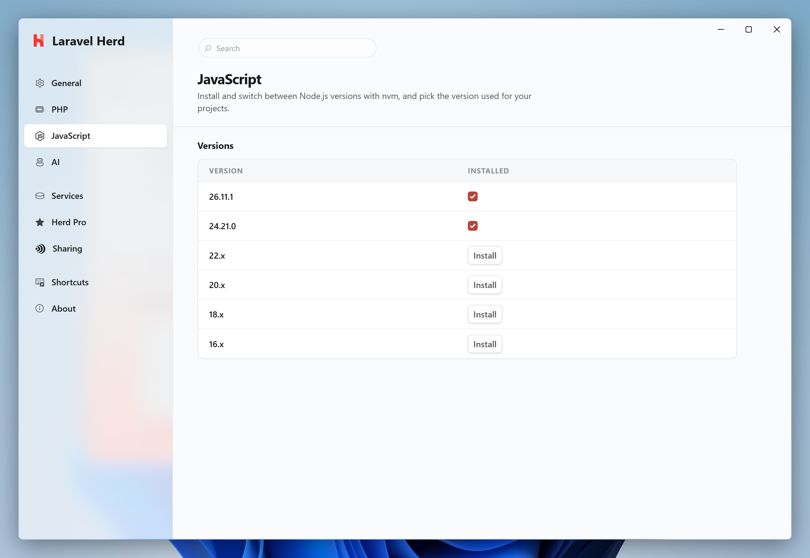Click the AI robot icon
Image resolution: width=810 pixels, height=558 pixels.
[40, 162]
